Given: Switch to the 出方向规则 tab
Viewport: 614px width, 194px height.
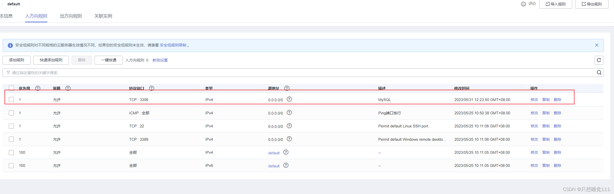Looking at the screenshot, I should tap(71, 16).
